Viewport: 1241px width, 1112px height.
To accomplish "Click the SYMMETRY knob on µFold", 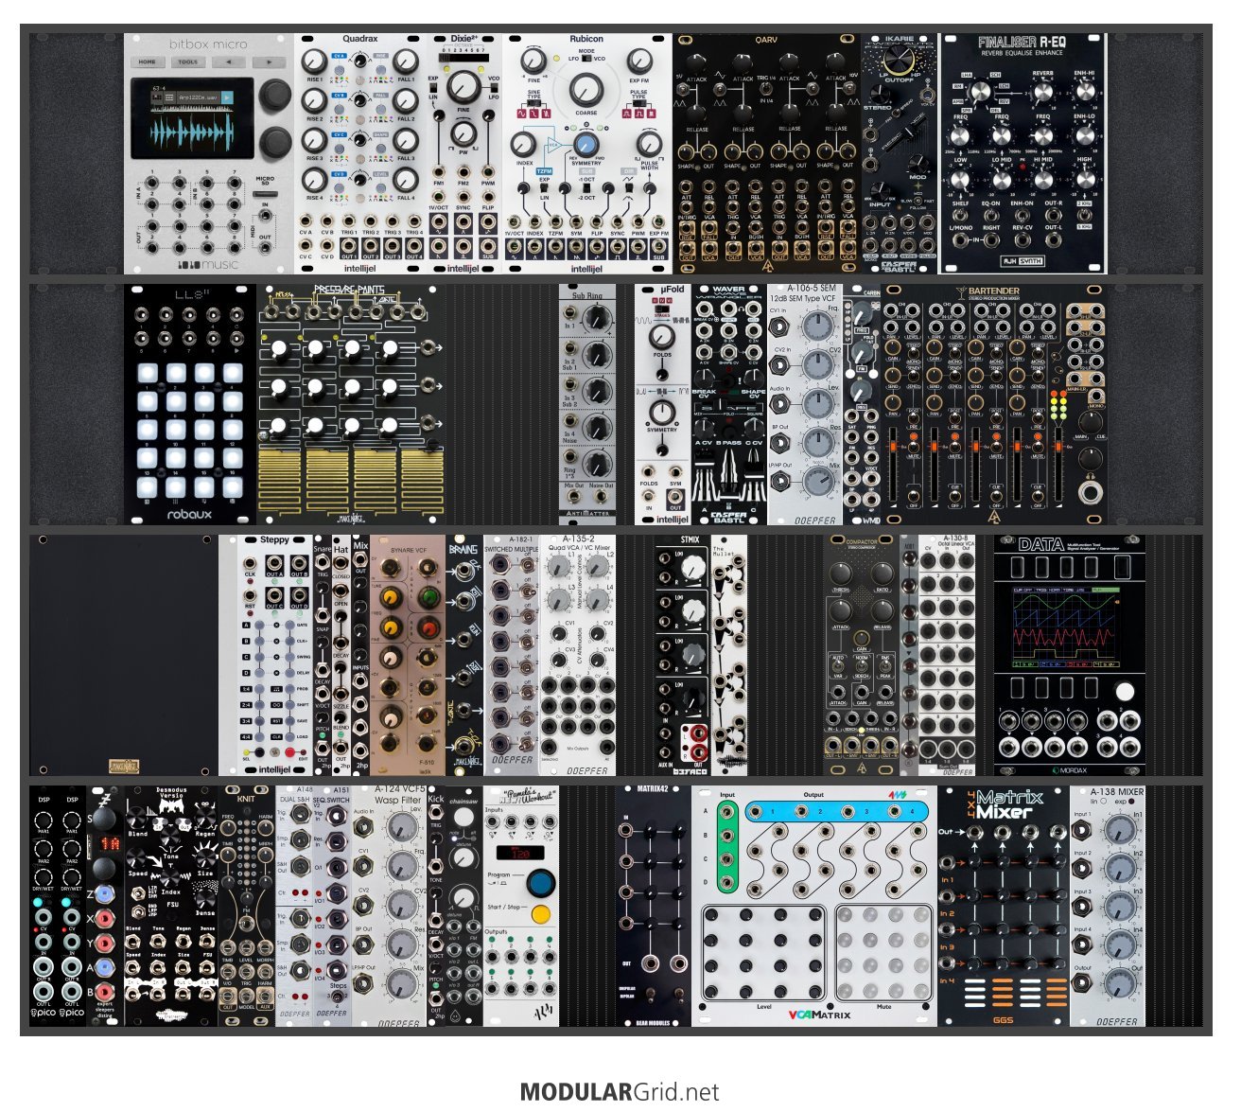I will [x=663, y=412].
